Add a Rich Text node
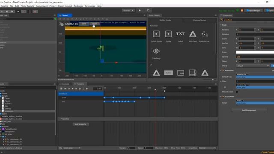This screenshot has height=154, width=274. click(x=193, y=34)
